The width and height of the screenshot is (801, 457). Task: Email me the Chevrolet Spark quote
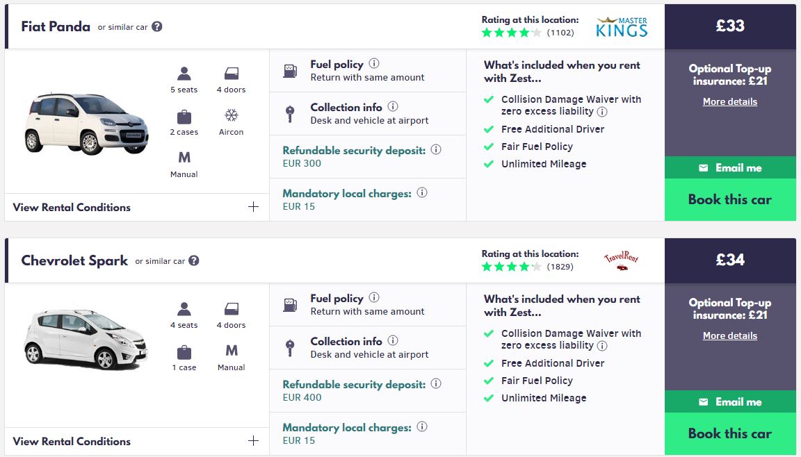(730, 402)
